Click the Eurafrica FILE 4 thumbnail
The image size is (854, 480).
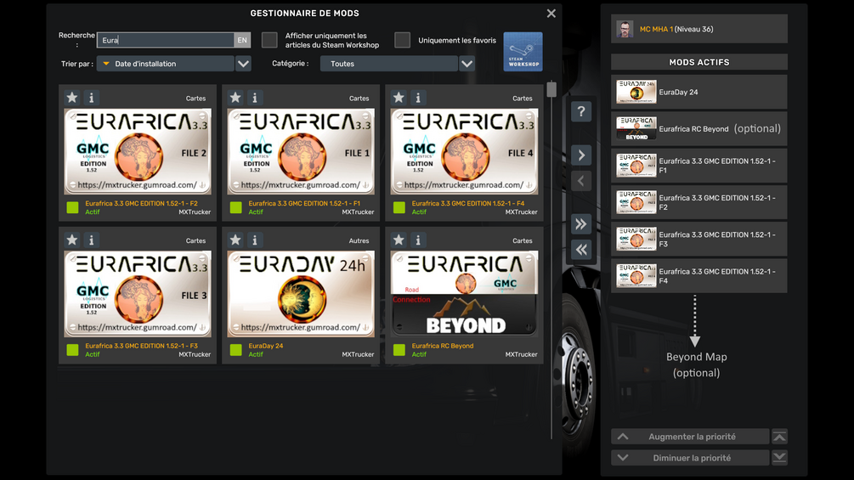point(465,151)
